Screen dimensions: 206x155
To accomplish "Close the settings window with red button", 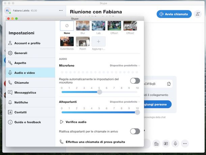I will point(8,19).
